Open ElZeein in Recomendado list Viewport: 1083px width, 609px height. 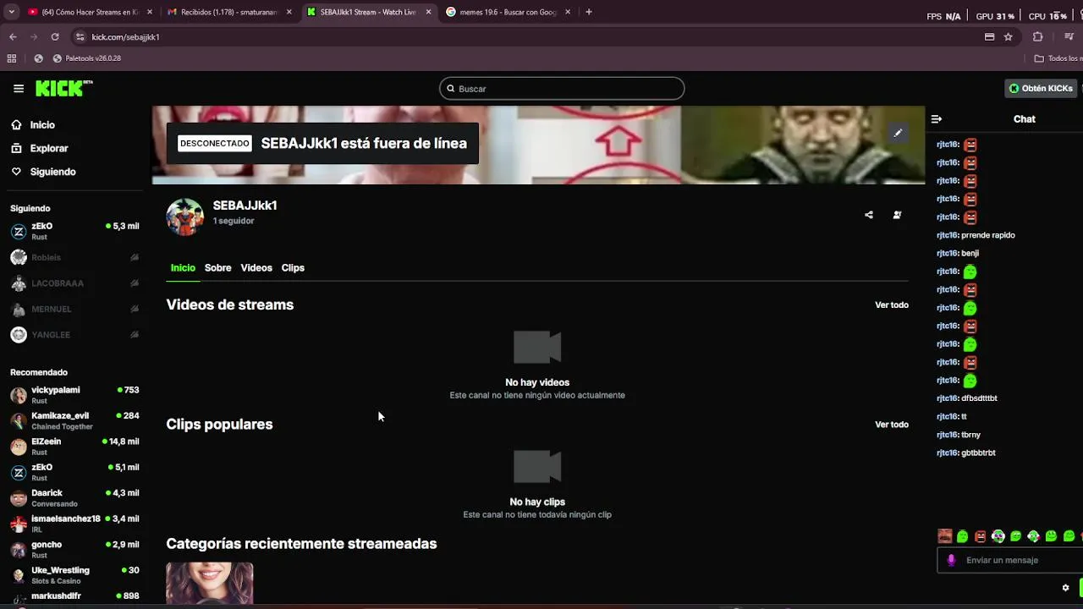74,447
